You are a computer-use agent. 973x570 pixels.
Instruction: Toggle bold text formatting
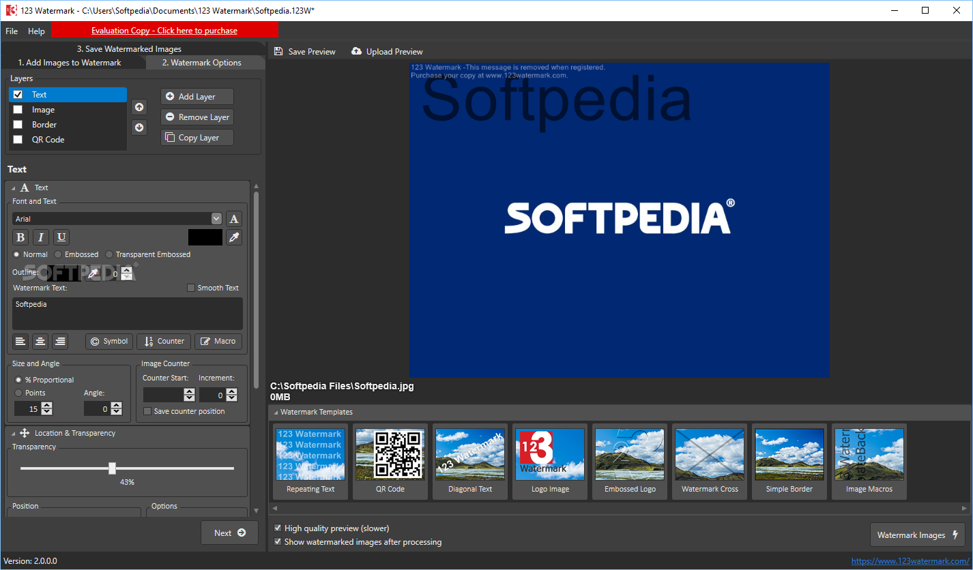(20, 237)
